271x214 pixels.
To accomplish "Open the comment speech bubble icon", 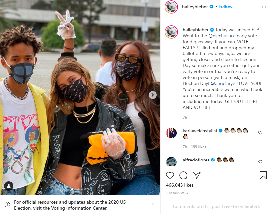I will point(183,175).
